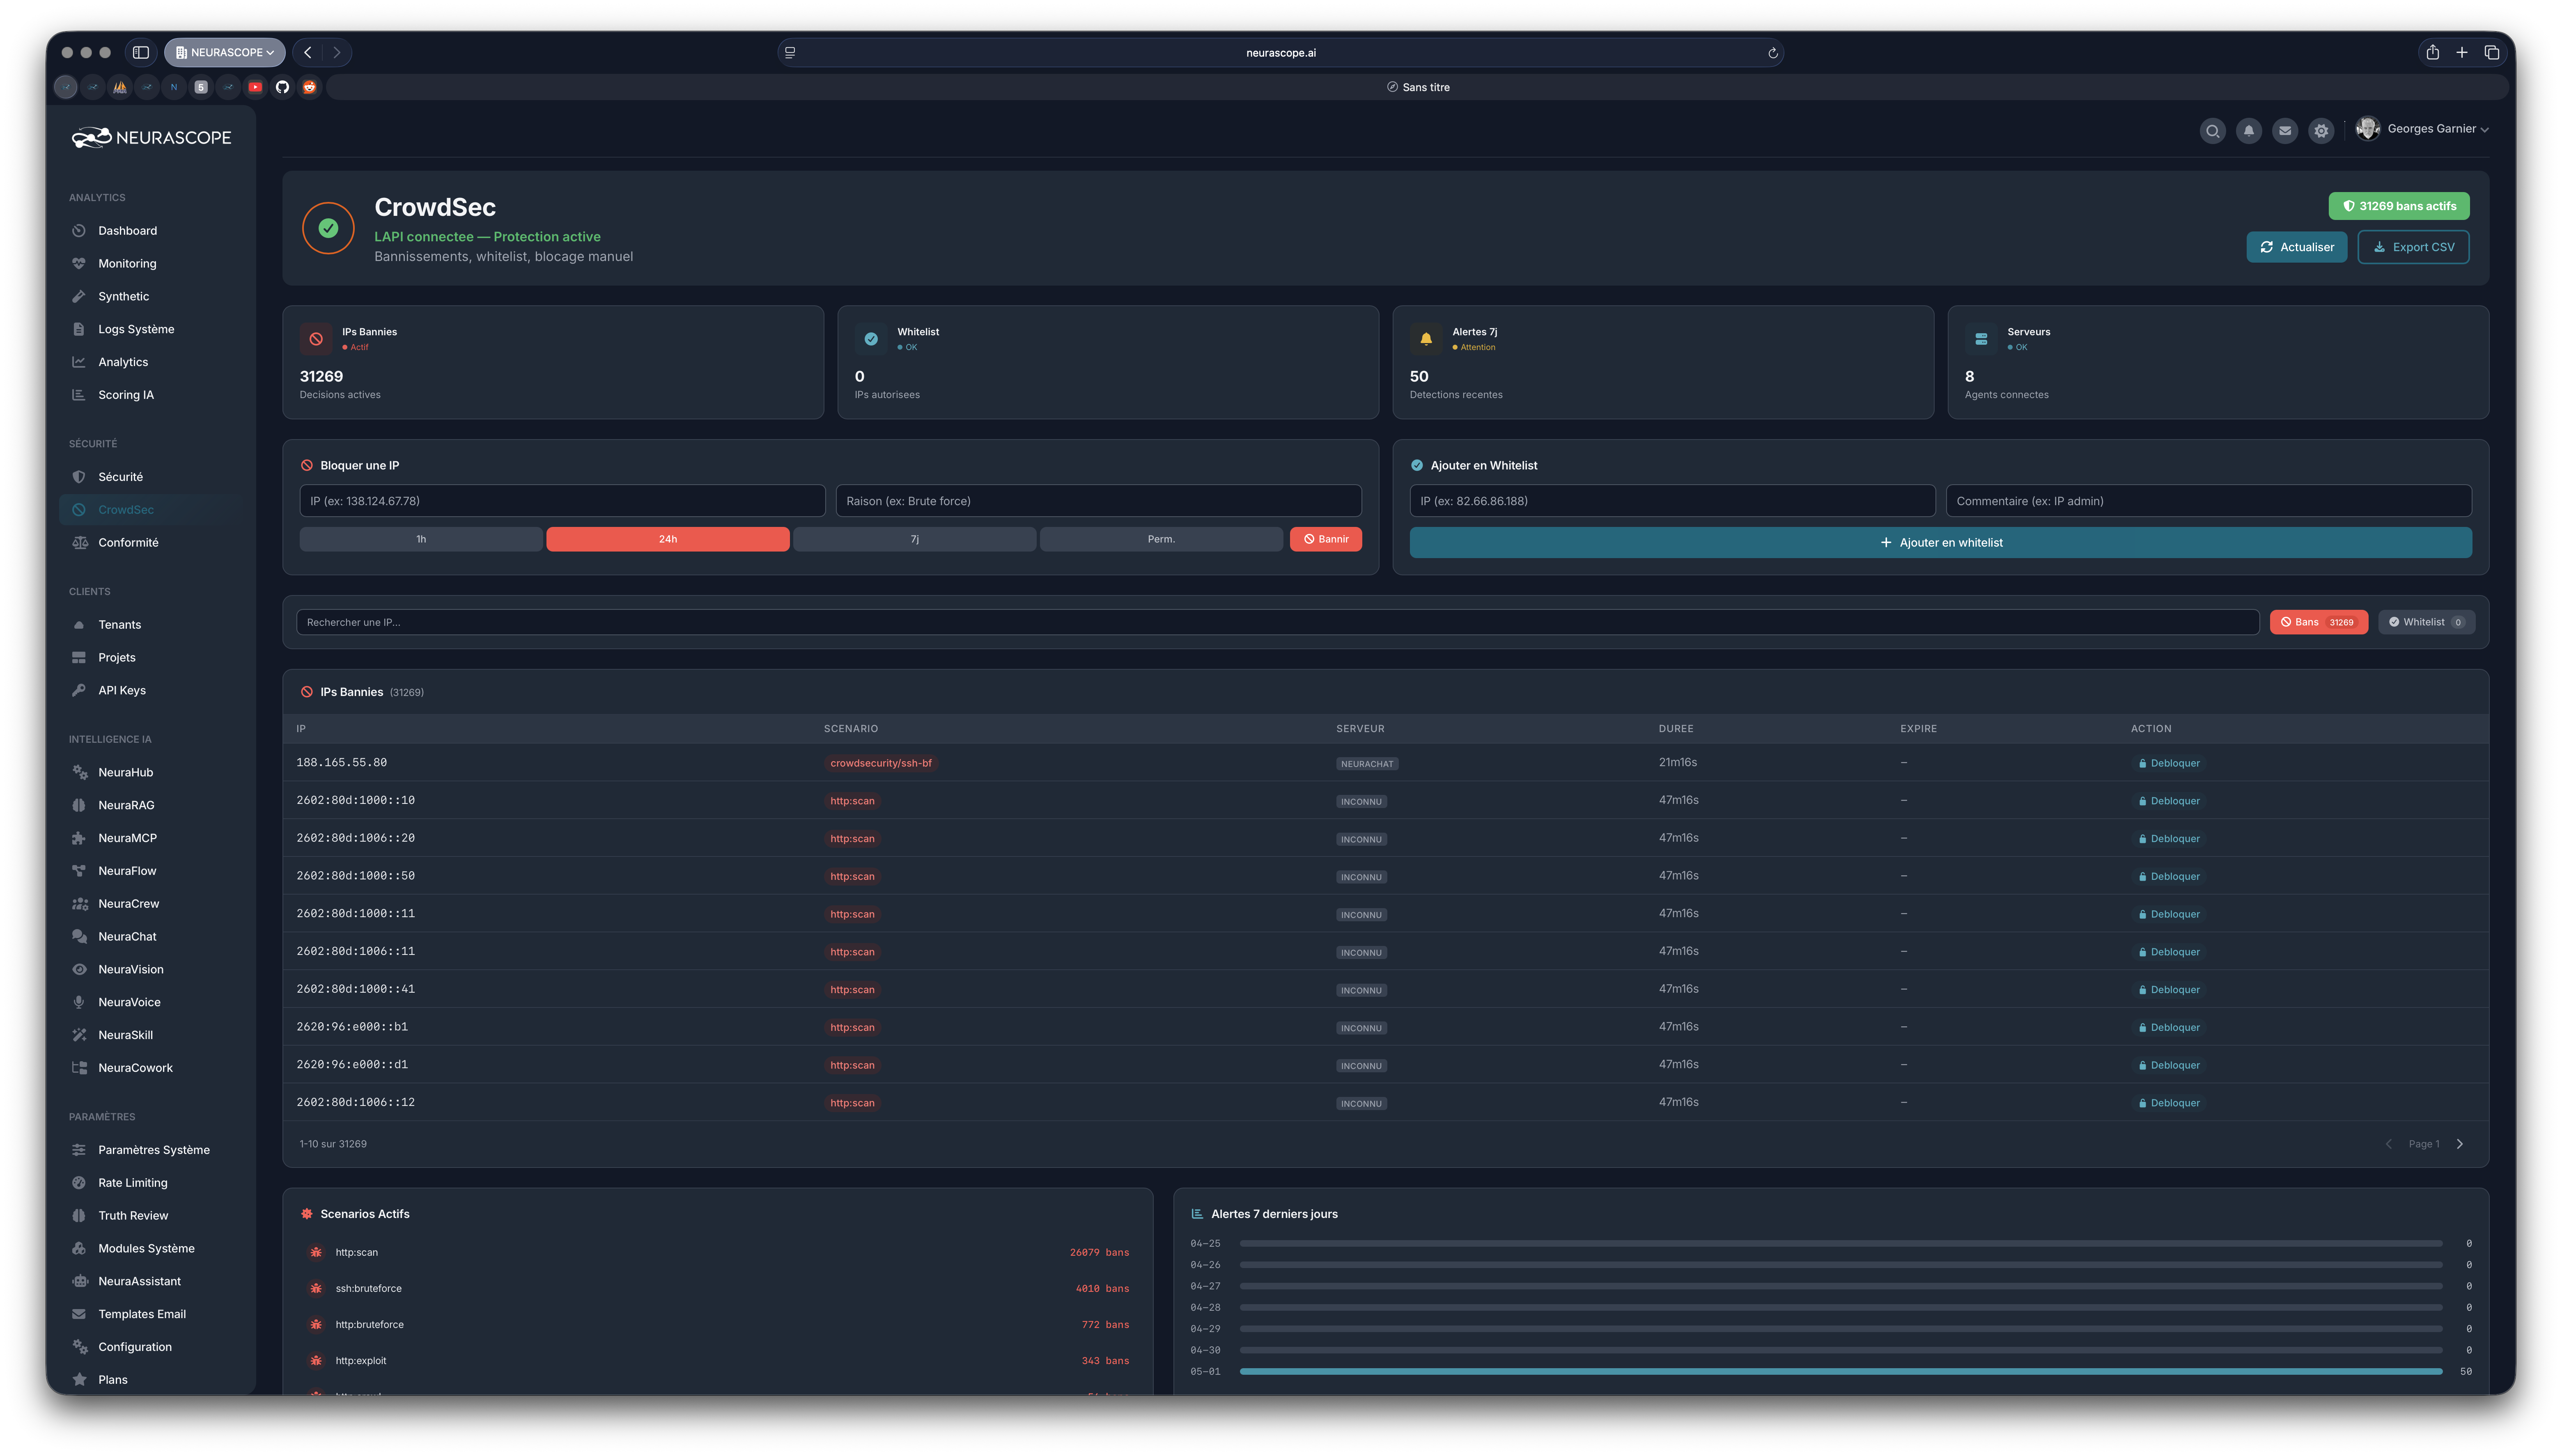
Task: Open the messages envelope icon
Action: [x=2285, y=130]
